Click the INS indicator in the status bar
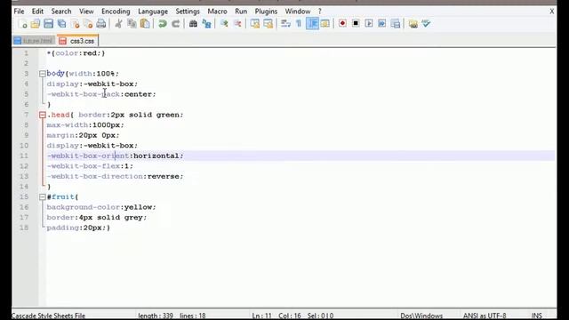Screen dimensions: 569x320 pos(536,316)
